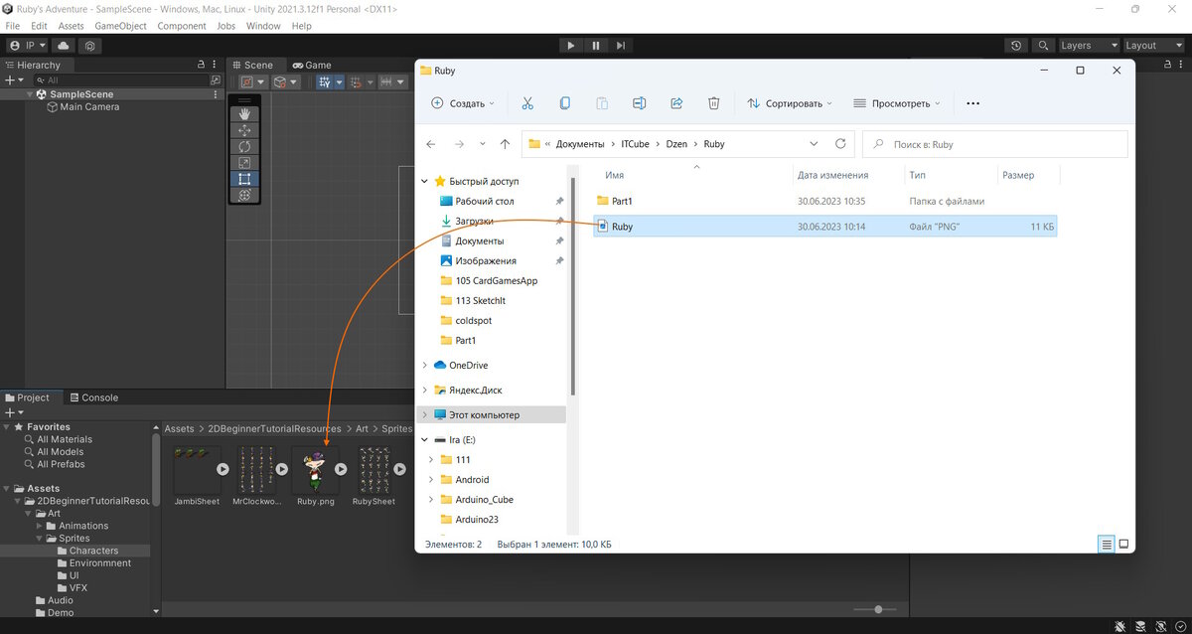Open the GameObject menu

(121, 26)
